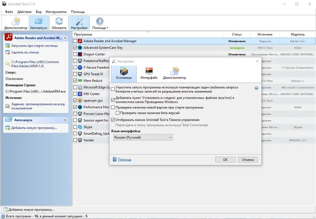
Task: Enable Проверять наличие новой версии checkbox
Action: coord(113,107)
